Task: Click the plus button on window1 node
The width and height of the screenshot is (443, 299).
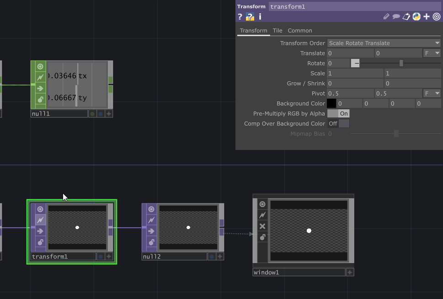Action: (x=349, y=272)
